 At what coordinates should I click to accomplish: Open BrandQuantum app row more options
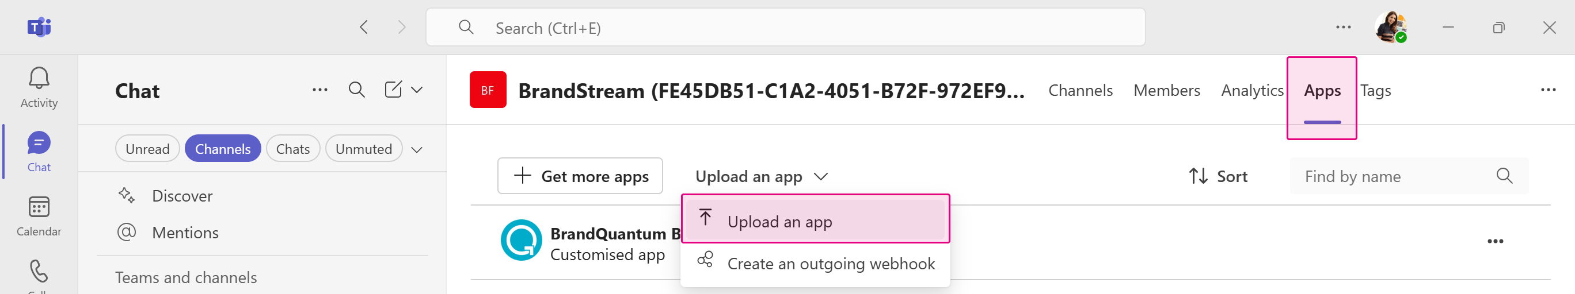(1495, 242)
